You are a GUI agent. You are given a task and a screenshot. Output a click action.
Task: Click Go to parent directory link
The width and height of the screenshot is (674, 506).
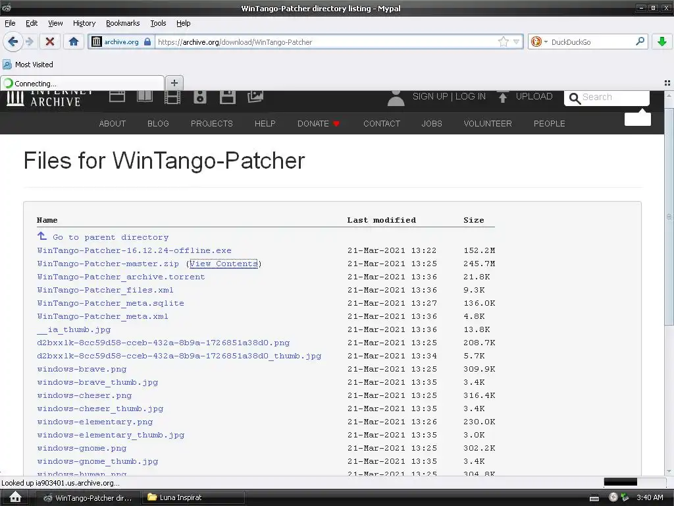point(111,237)
